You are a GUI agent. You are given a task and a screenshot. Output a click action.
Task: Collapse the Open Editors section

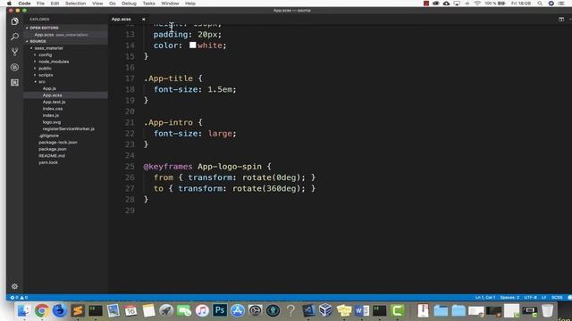tap(44, 28)
